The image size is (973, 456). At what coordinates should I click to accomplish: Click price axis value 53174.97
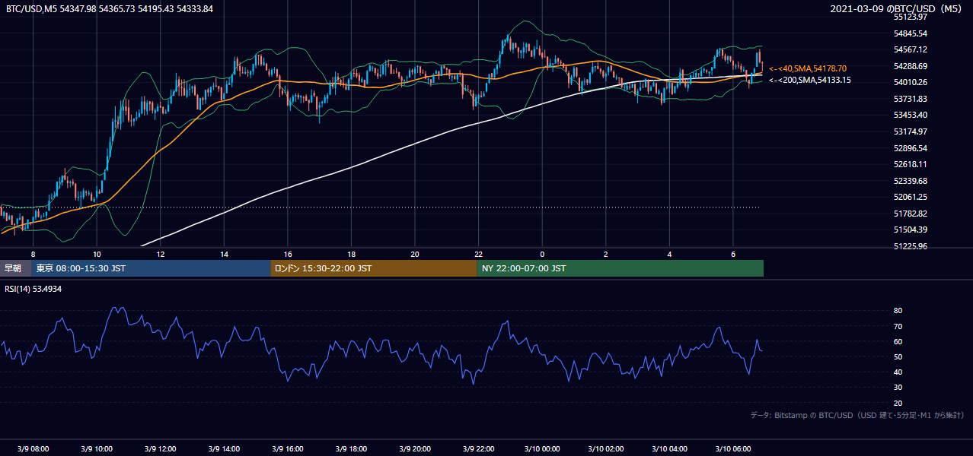[911, 131]
